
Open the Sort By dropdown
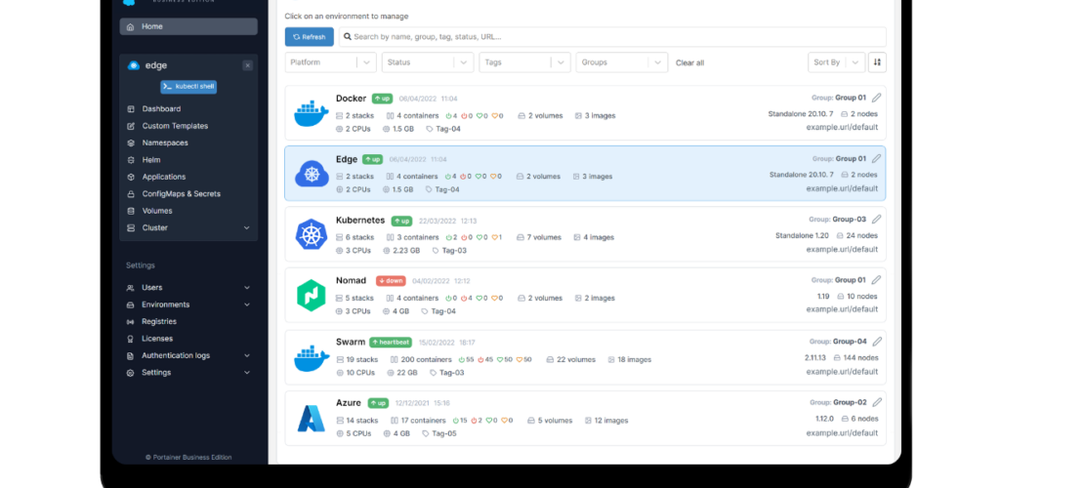click(x=836, y=62)
